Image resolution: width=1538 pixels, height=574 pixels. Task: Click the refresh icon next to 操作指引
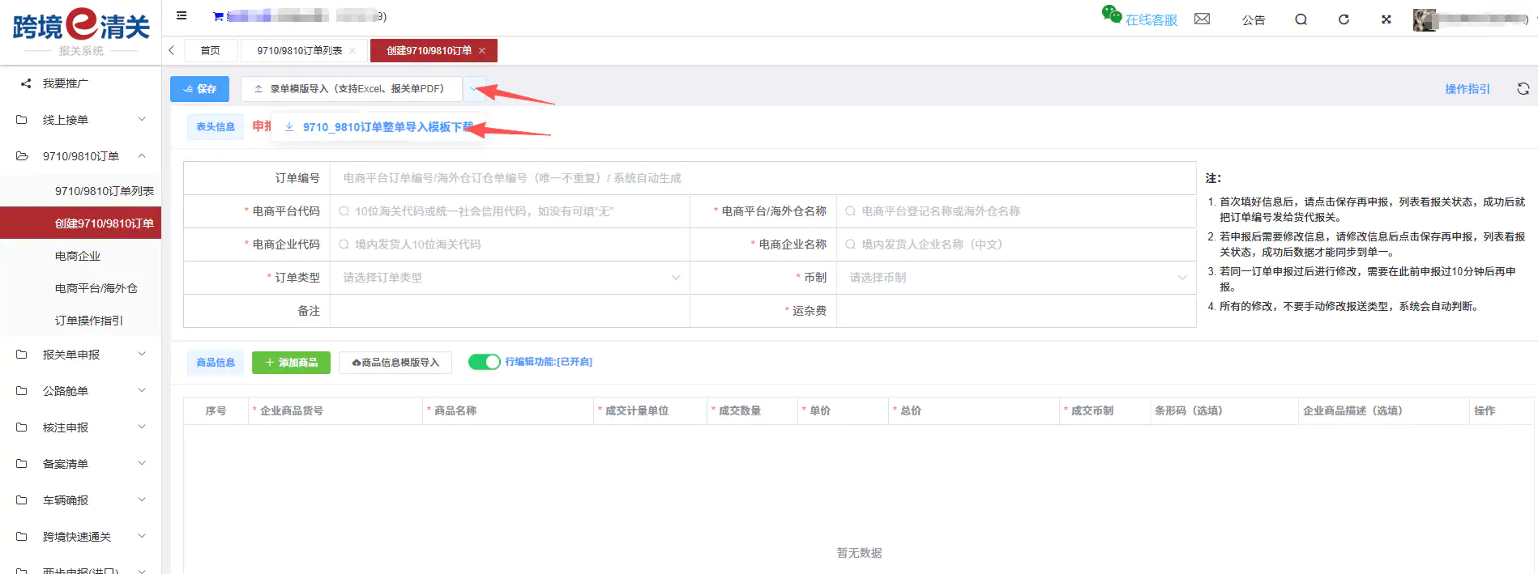[1523, 89]
